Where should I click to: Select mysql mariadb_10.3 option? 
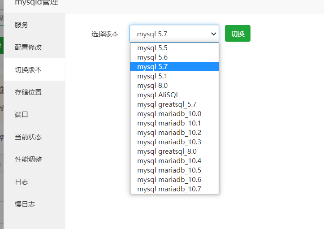coord(174,142)
